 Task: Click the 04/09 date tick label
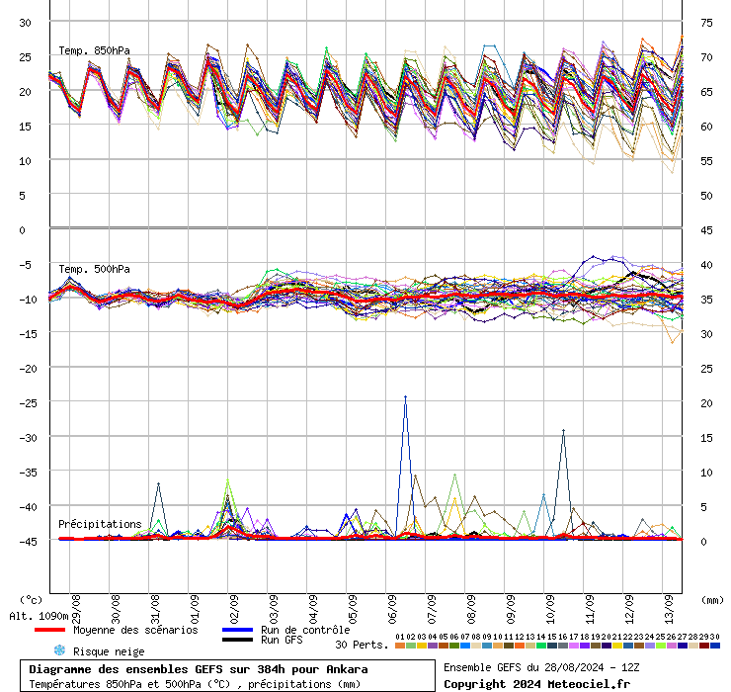313,609
